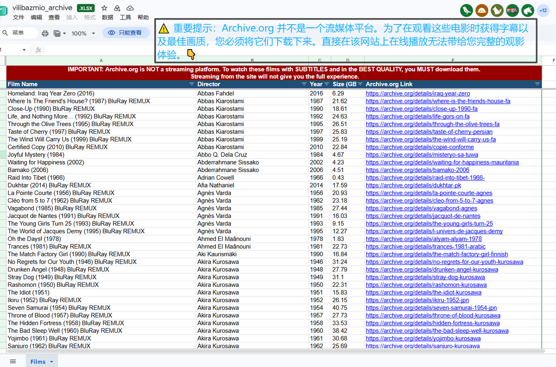Follow the rashomon-kurosawa archive link
Image resolution: width=556 pixels, height=367 pixels.
tap(426, 285)
